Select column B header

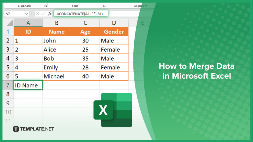(57, 23)
